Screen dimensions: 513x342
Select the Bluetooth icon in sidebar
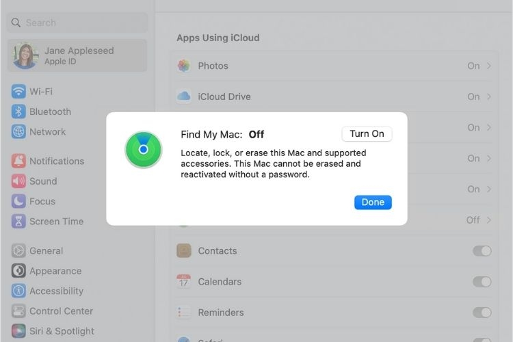[18, 111]
